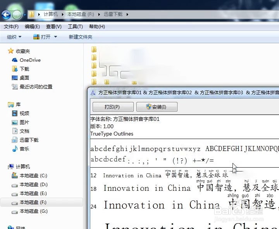Click the folder icon in address bar
279x229 pixels.
tap(32, 14)
